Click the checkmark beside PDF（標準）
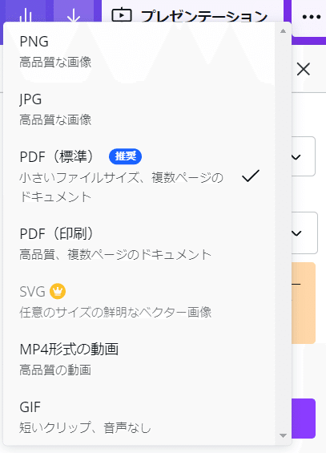 [x=251, y=176]
